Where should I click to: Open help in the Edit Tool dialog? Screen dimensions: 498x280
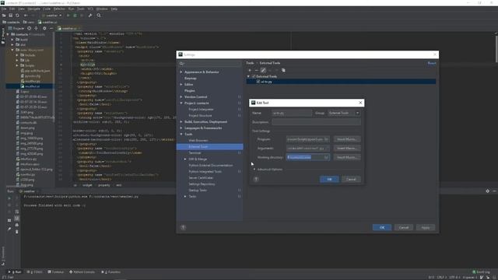pyautogui.click(x=256, y=179)
